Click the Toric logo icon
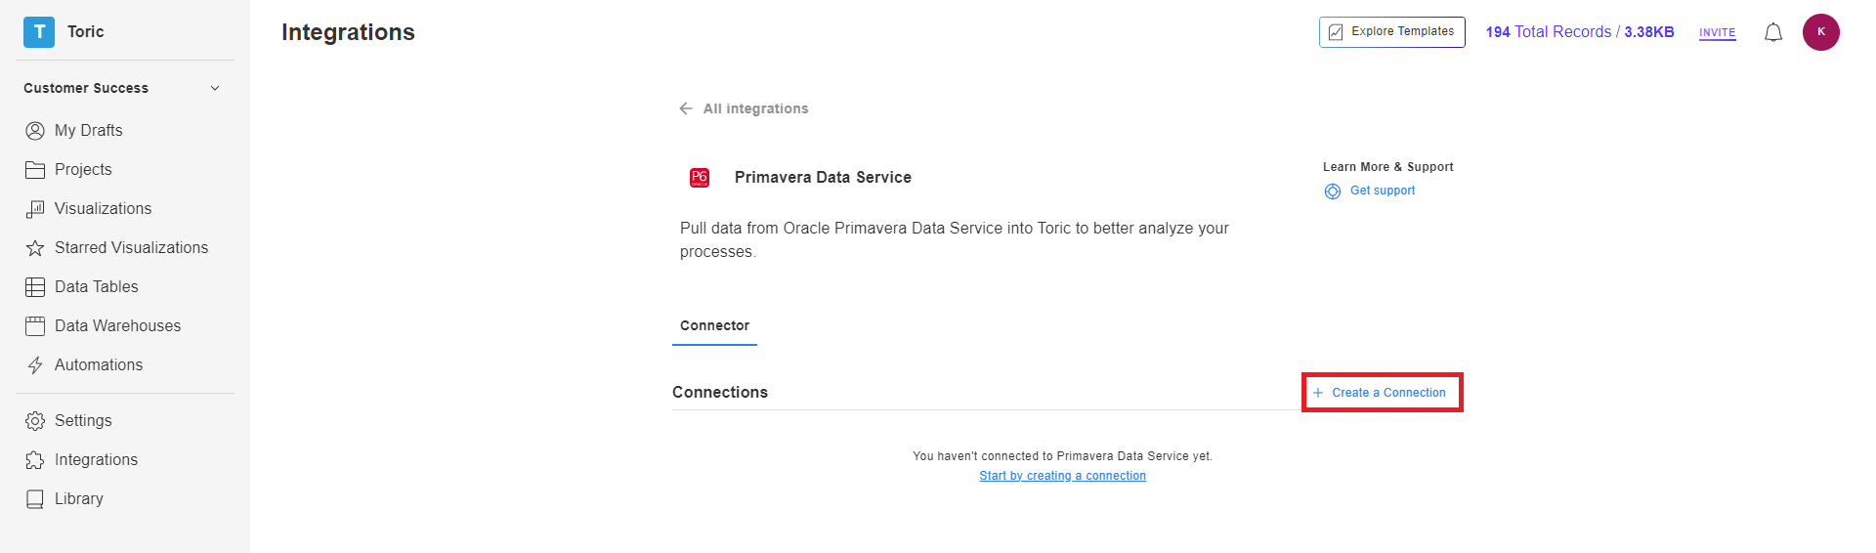This screenshot has height=553, width=1876. 39,31
